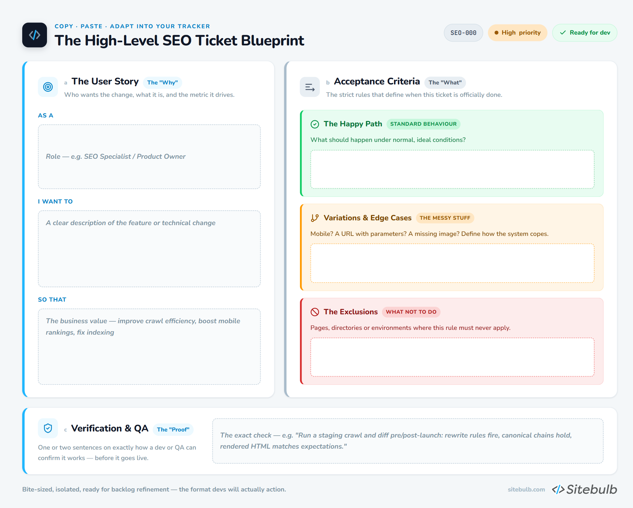
Task: Click the 'COPY · PASTE · ADAPT' tagline
Action: [x=132, y=26]
